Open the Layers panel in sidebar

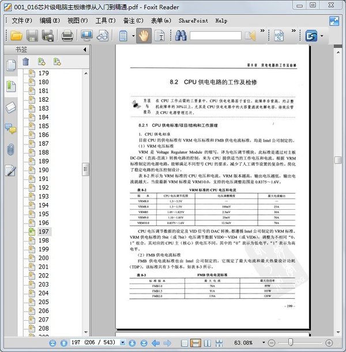tap(10, 108)
